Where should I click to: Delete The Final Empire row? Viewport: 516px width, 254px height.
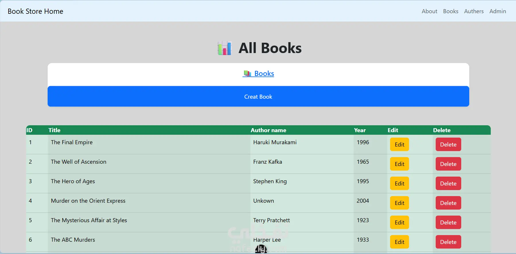pos(448,144)
